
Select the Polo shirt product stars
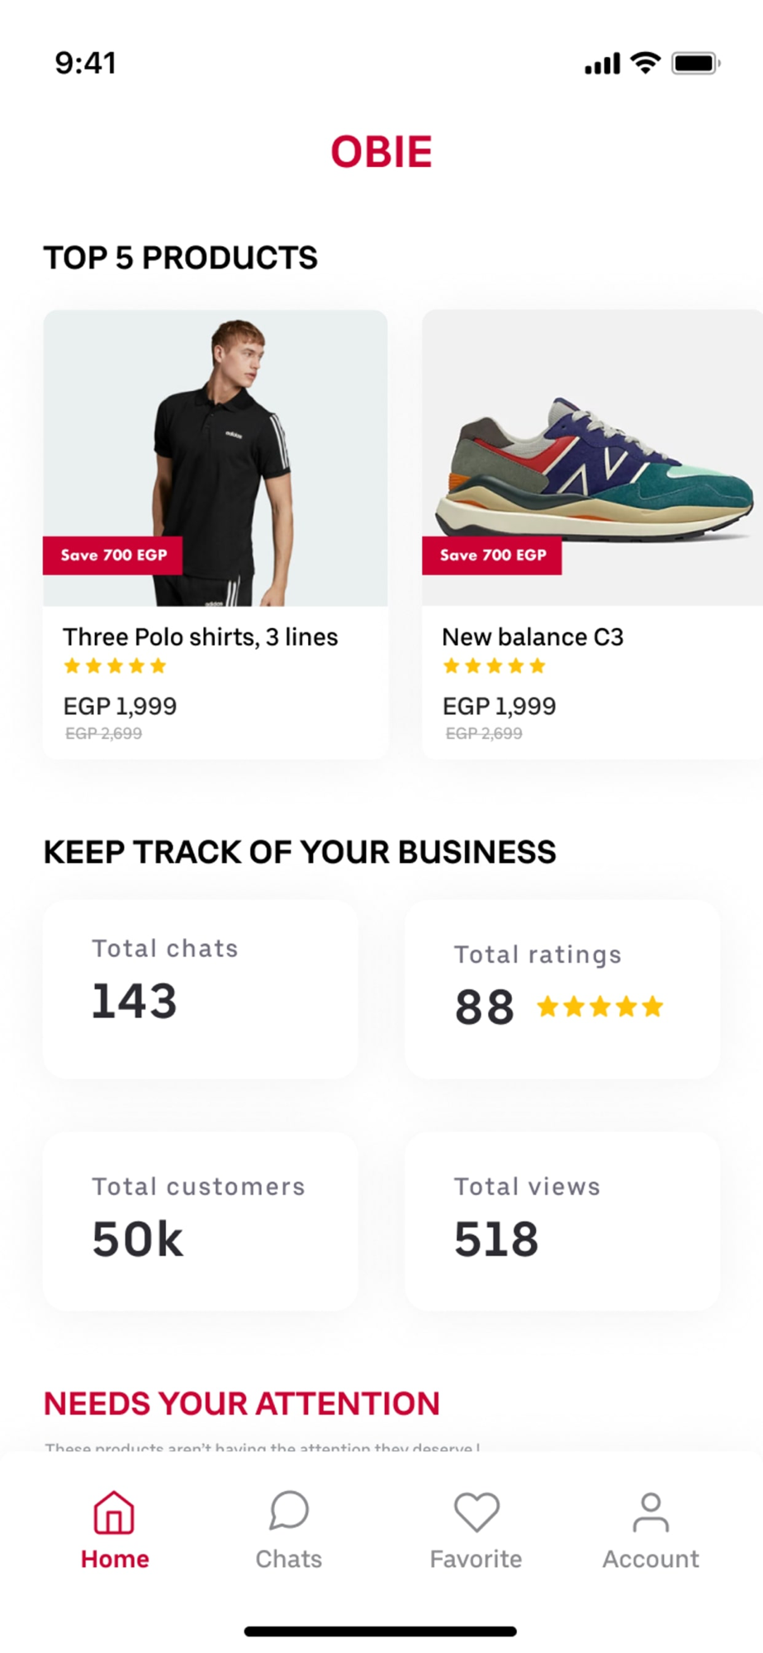(116, 665)
